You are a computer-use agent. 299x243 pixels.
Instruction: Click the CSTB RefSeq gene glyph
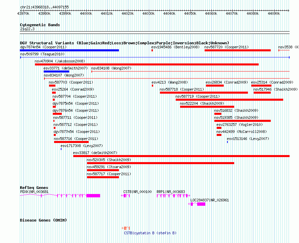[125, 196]
